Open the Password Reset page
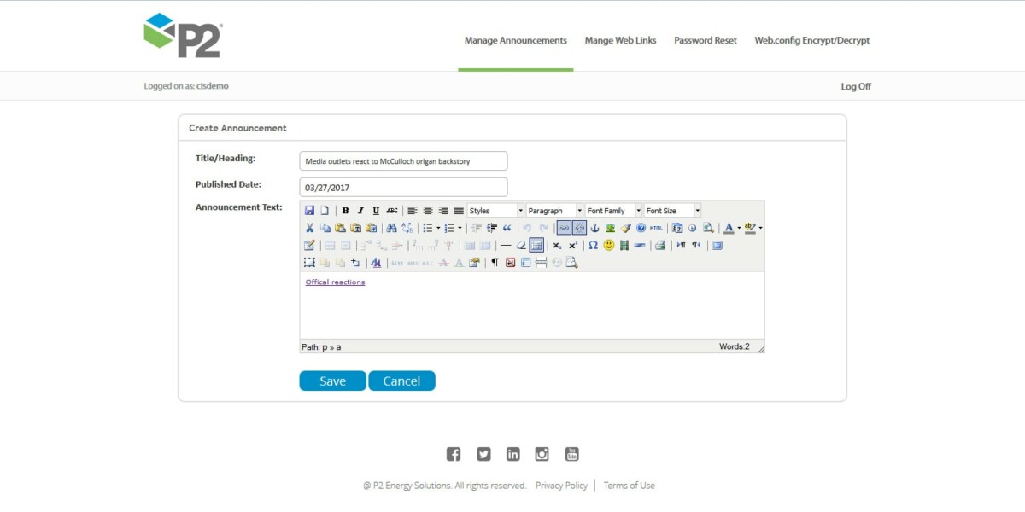This screenshot has height=512, width=1025. pos(705,40)
